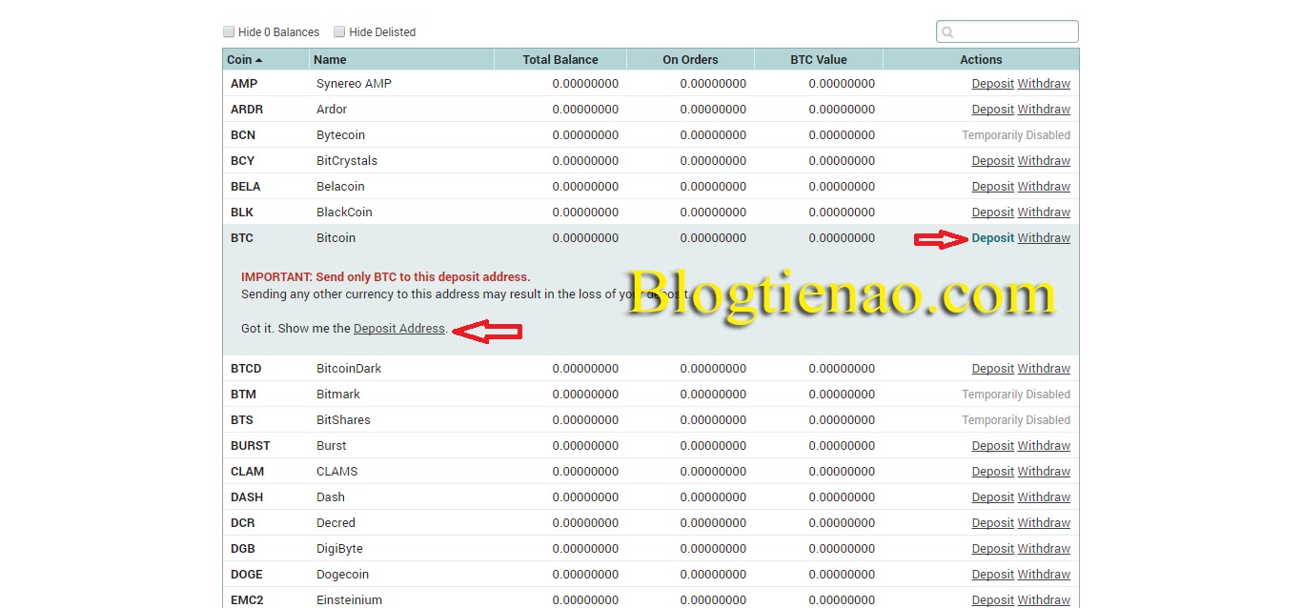Click Deposit for Bitcoin row
Image resolution: width=1302 pixels, height=608 pixels.
pos(992,238)
